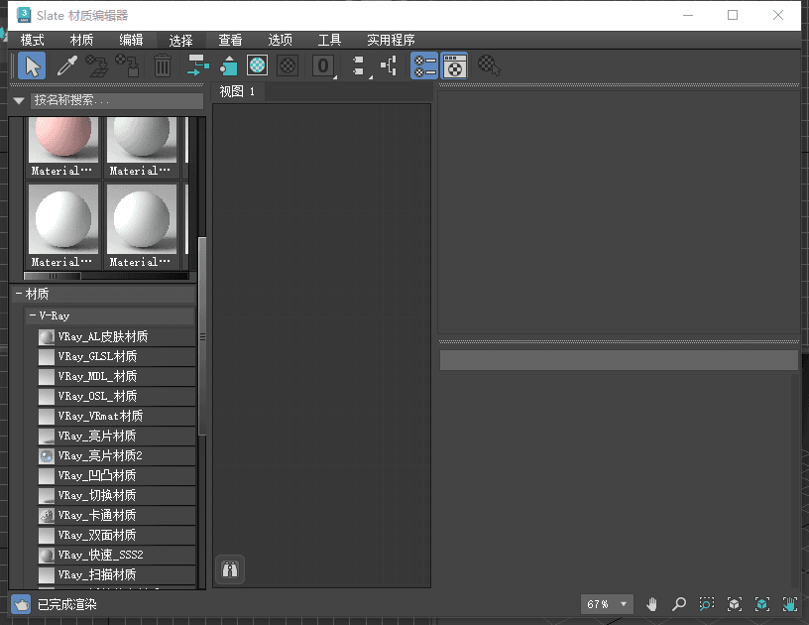Screen dimensions: 809x625
Task: Open the 选项 menu
Action: pos(281,40)
